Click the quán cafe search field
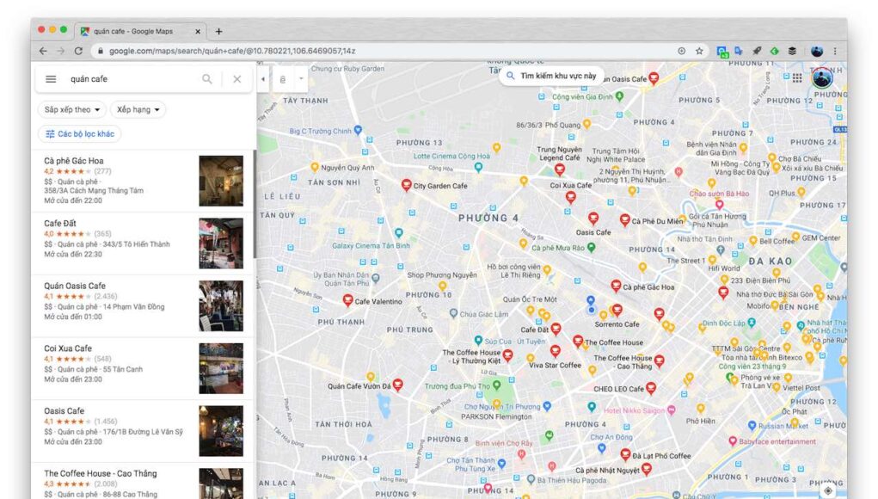This screenshot has height=499, width=878. (132, 79)
